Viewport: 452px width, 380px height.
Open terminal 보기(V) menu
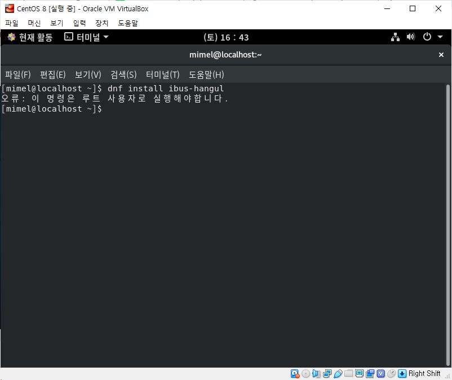click(88, 74)
